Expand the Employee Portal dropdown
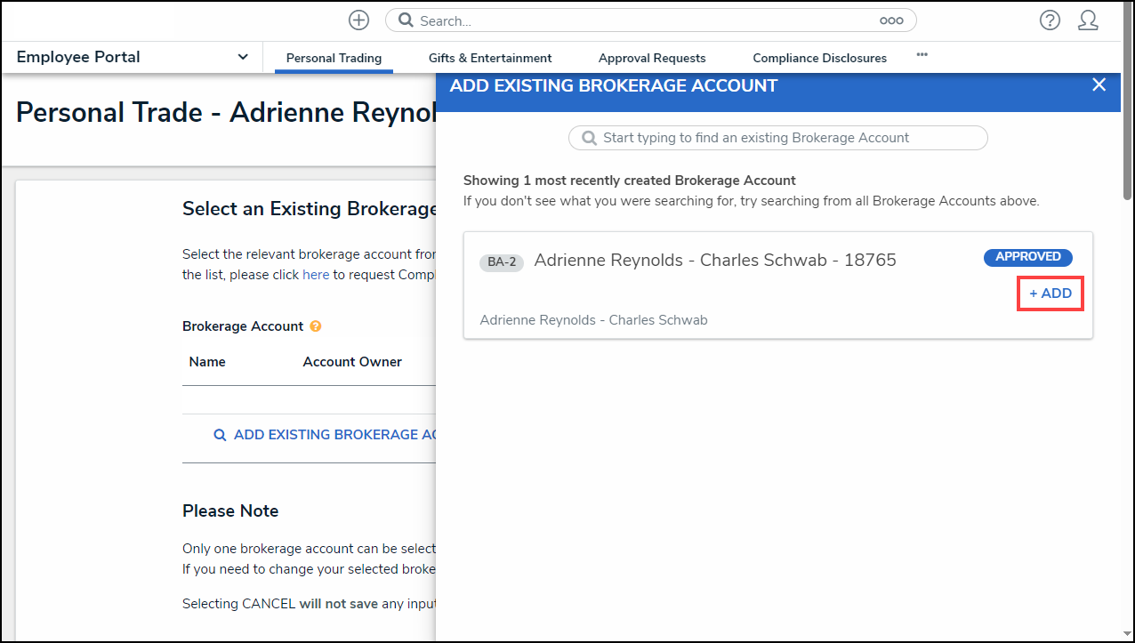The height and width of the screenshot is (643, 1135). [243, 57]
